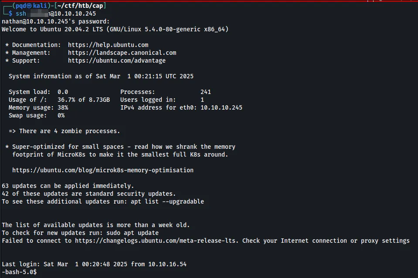
Task: Click the changelogs.ubuntu.com meta-release-lts URL
Action: click(157, 241)
